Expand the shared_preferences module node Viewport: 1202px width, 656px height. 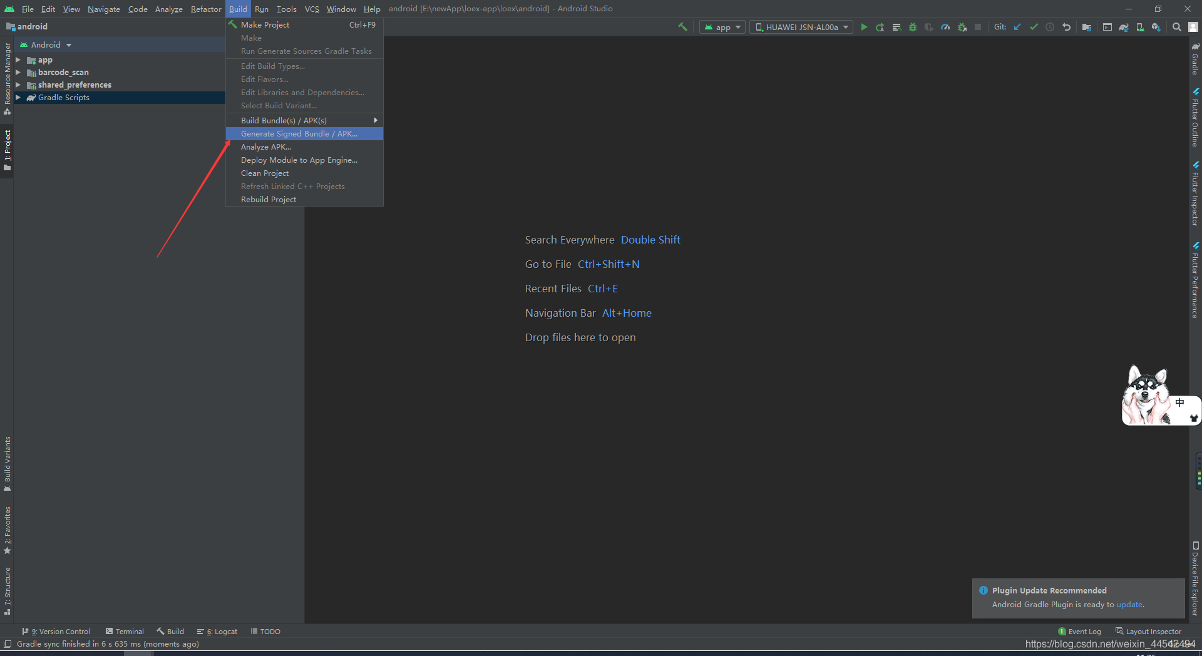tap(18, 85)
